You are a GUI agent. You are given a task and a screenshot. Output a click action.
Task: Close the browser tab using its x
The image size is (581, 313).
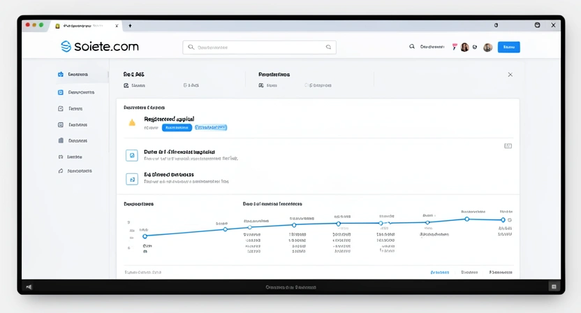[117, 26]
